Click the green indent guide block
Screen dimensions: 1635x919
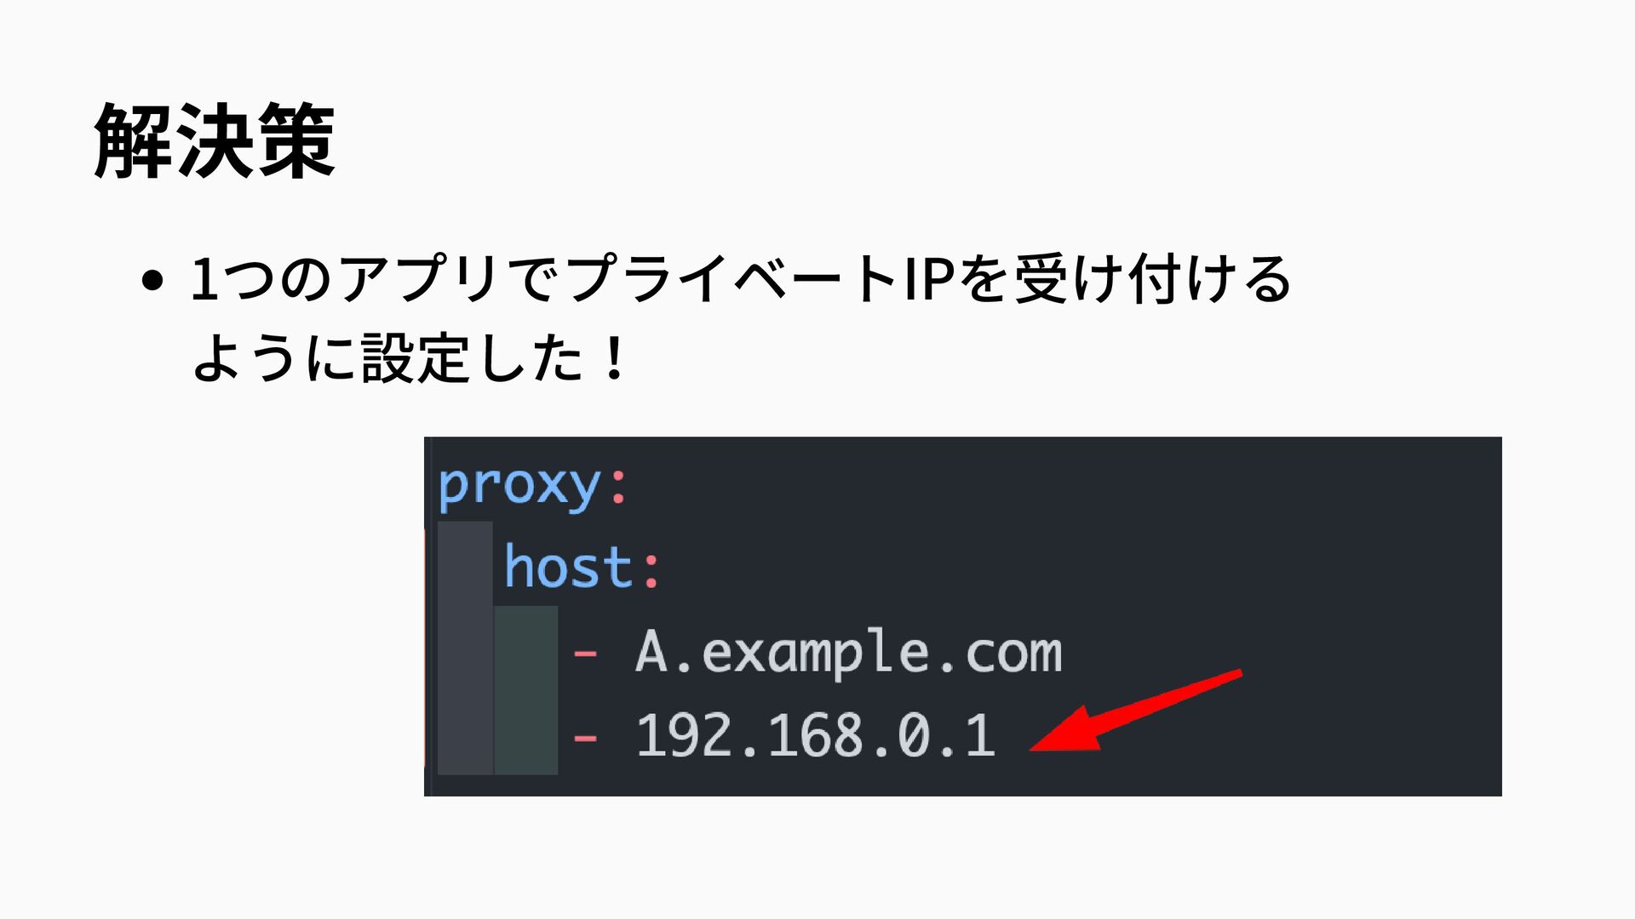pyautogui.click(x=526, y=690)
